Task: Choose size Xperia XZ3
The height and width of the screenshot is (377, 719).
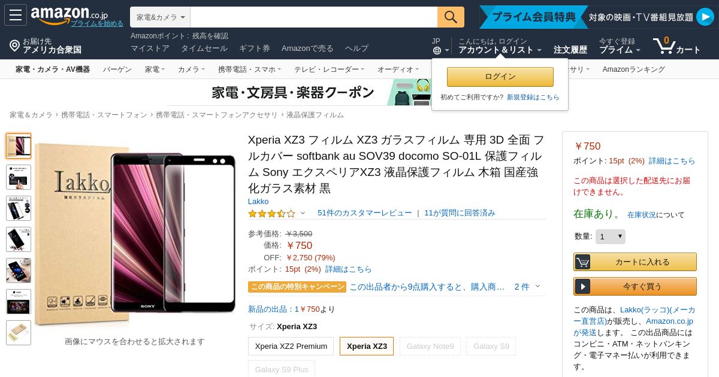Action: pyautogui.click(x=367, y=346)
